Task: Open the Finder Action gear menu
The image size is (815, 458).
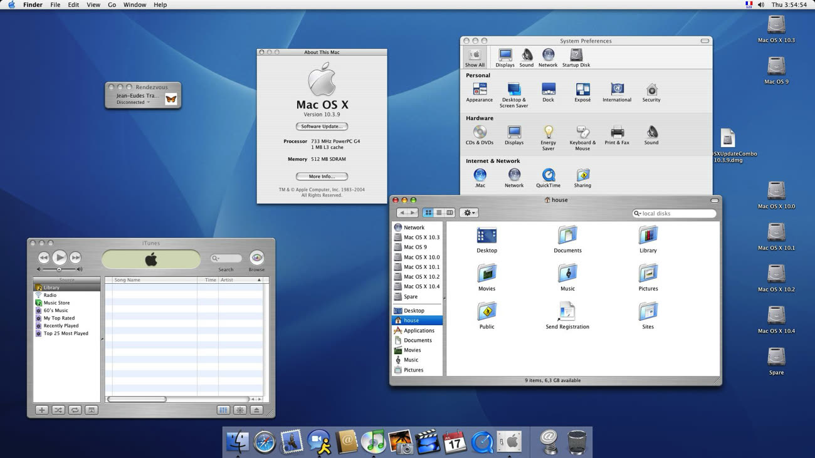Action: [468, 213]
